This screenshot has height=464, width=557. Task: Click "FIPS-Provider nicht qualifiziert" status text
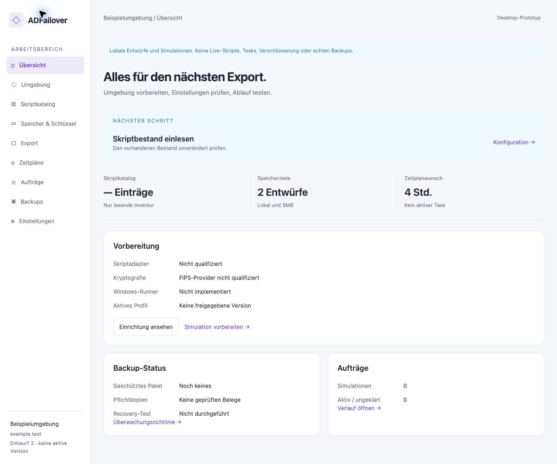click(x=219, y=278)
